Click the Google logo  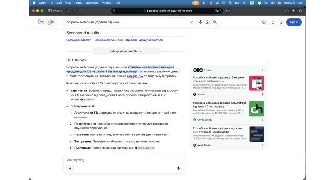[x=46, y=22]
